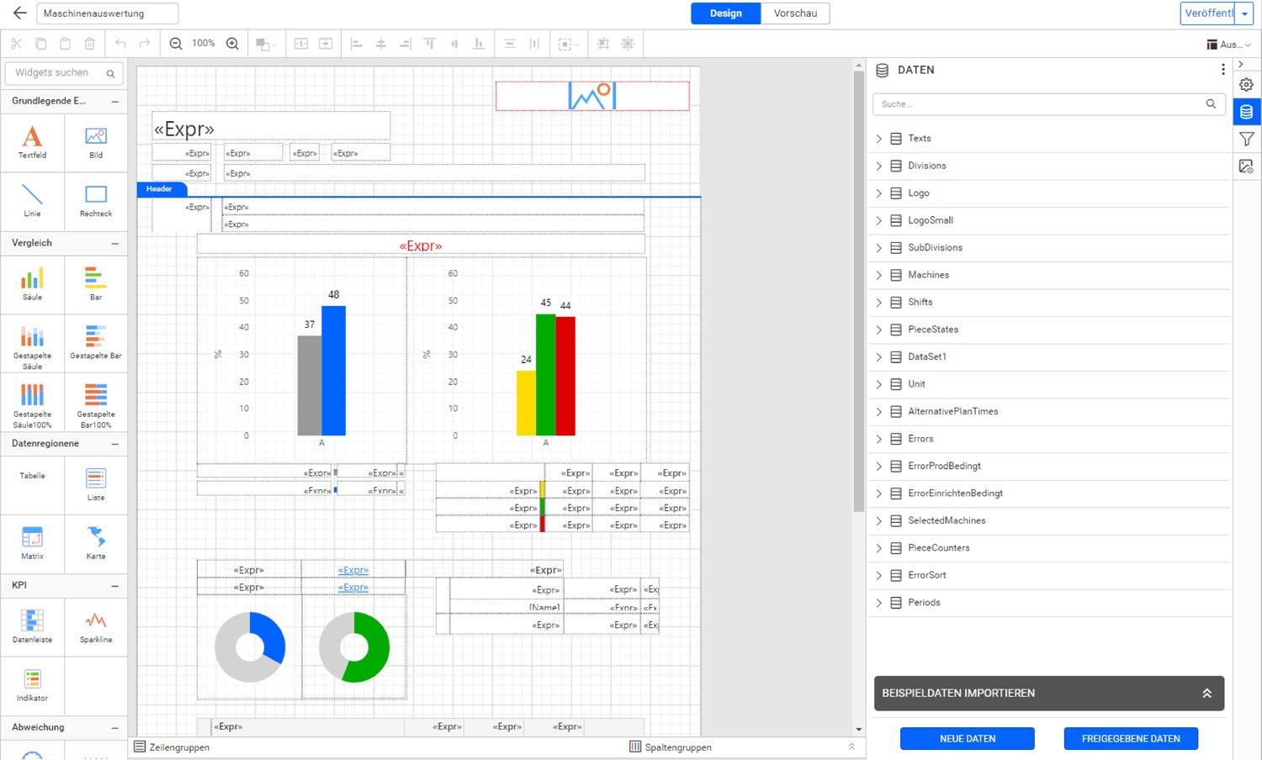
Task: Select the Datenleiste widget
Action: coord(32,626)
